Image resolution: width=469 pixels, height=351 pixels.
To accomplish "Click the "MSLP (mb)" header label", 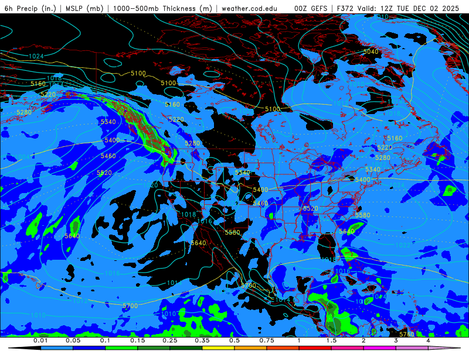I will tap(83, 8).
